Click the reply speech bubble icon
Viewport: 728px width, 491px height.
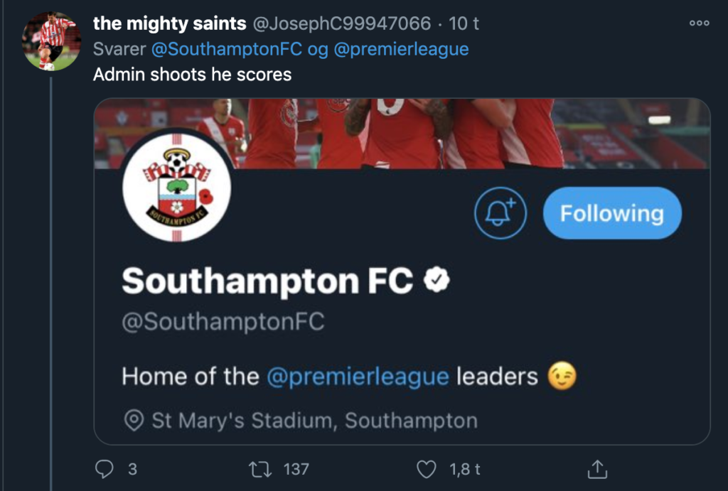pyautogui.click(x=105, y=469)
